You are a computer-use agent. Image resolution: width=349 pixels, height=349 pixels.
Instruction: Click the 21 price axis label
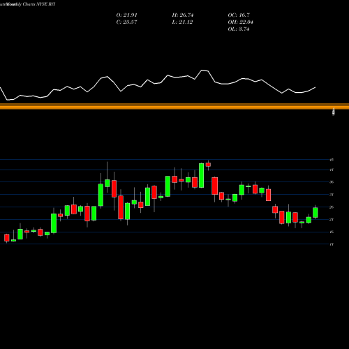coord(332,219)
